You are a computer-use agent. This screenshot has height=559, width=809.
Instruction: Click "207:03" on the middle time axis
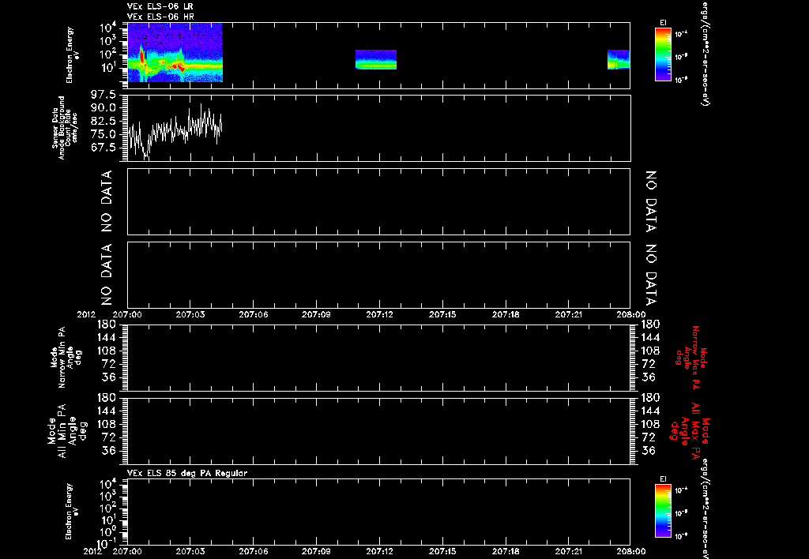[190, 314]
